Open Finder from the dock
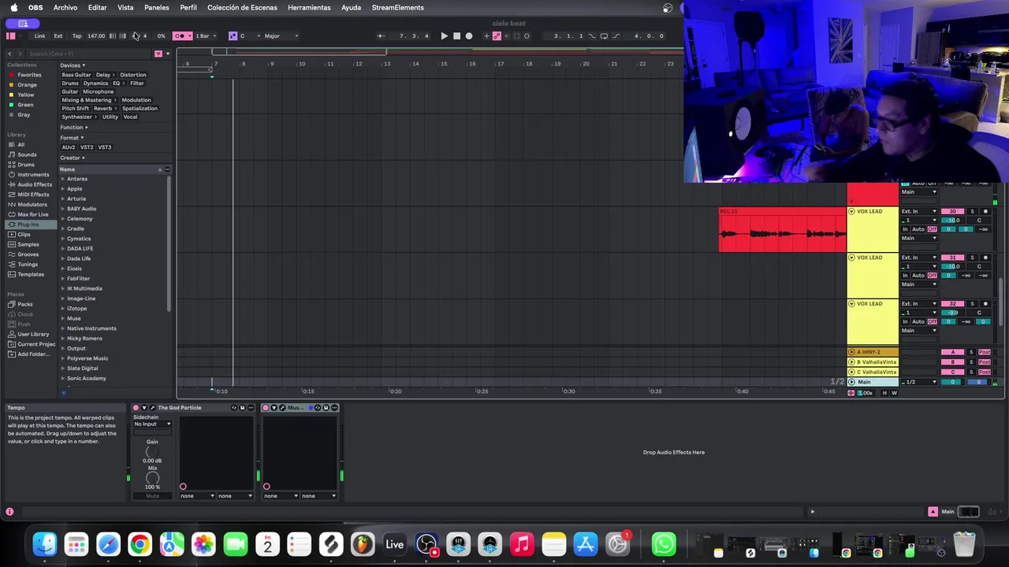The width and height of the screenshot is (1009, 567). [45, 544]
